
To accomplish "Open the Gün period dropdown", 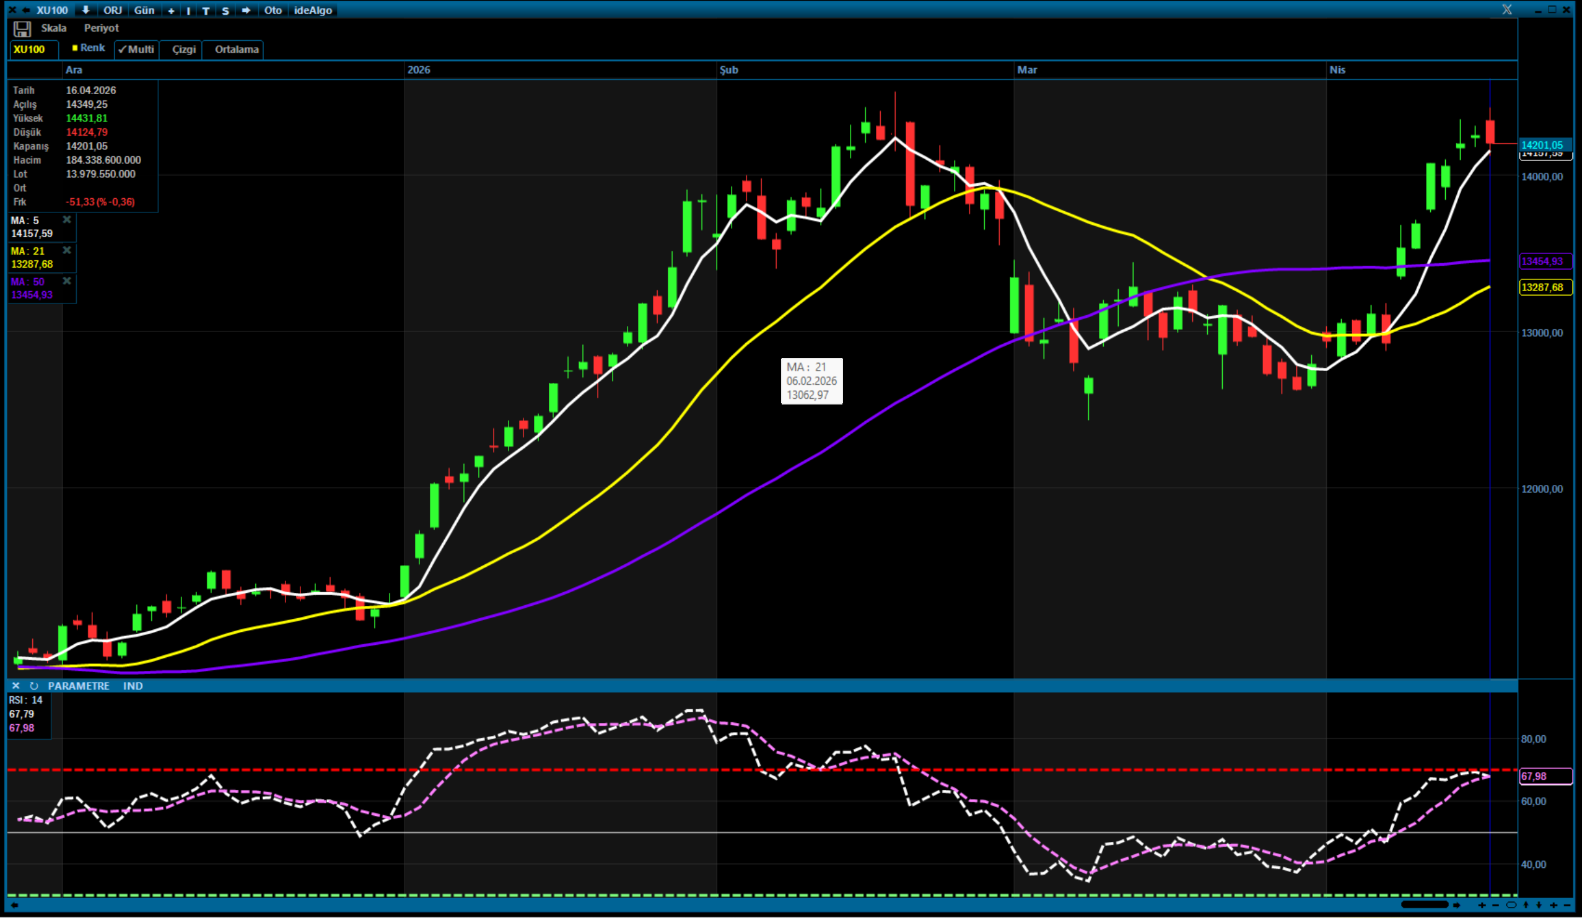I will [144, 10].
